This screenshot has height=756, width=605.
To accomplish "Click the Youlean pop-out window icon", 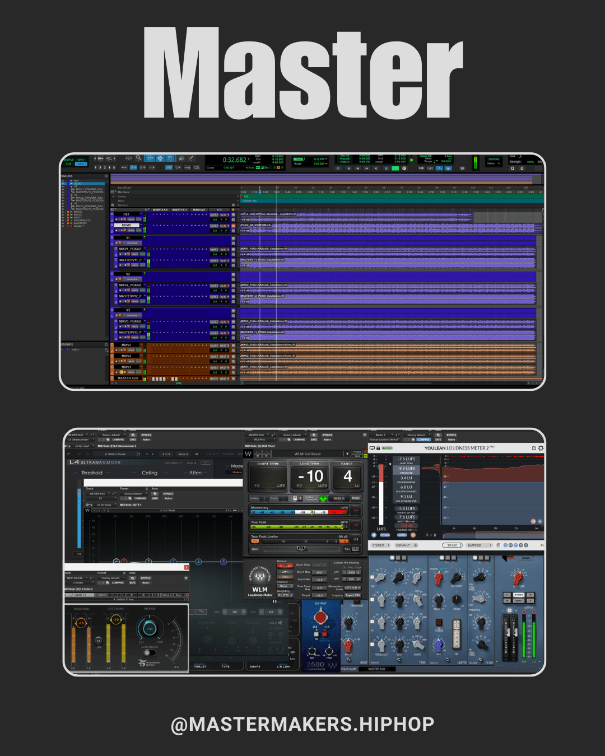I will coord(534,448).
